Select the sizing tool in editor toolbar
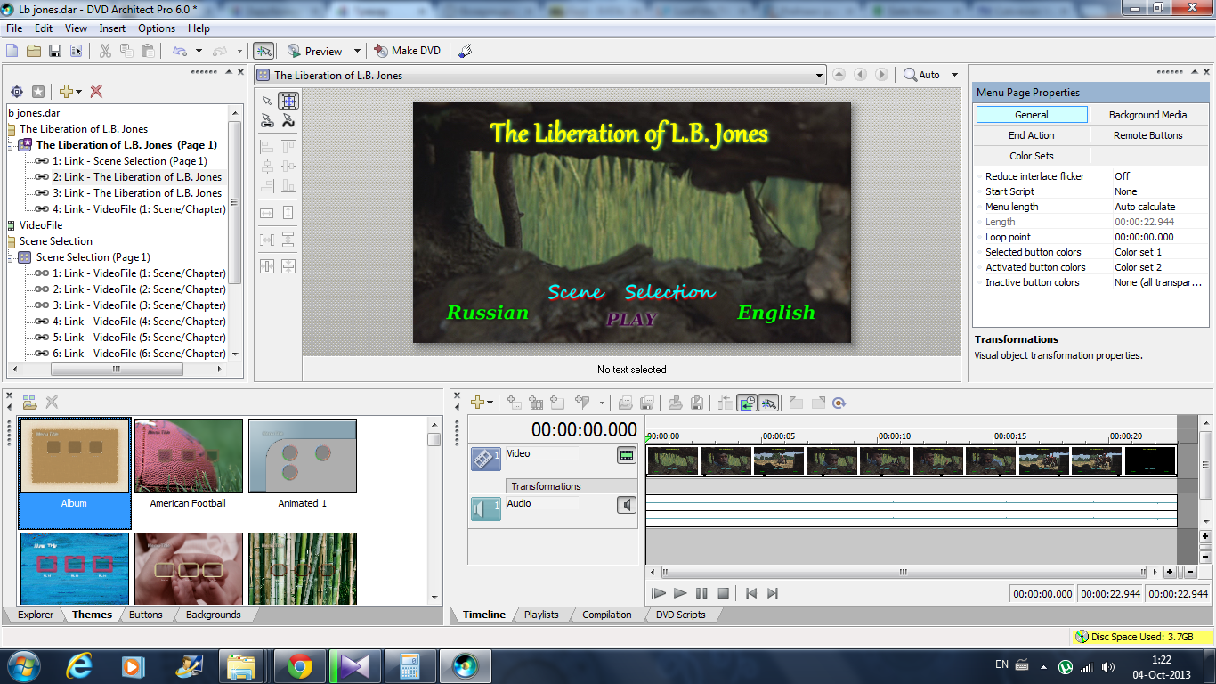Viewport: 1216px width, 684px height. pyautogui.click(x=288, y=101)
